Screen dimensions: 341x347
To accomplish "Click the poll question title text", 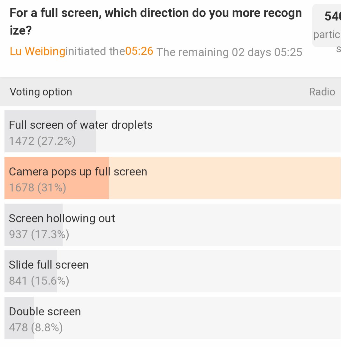I will 155,22.
